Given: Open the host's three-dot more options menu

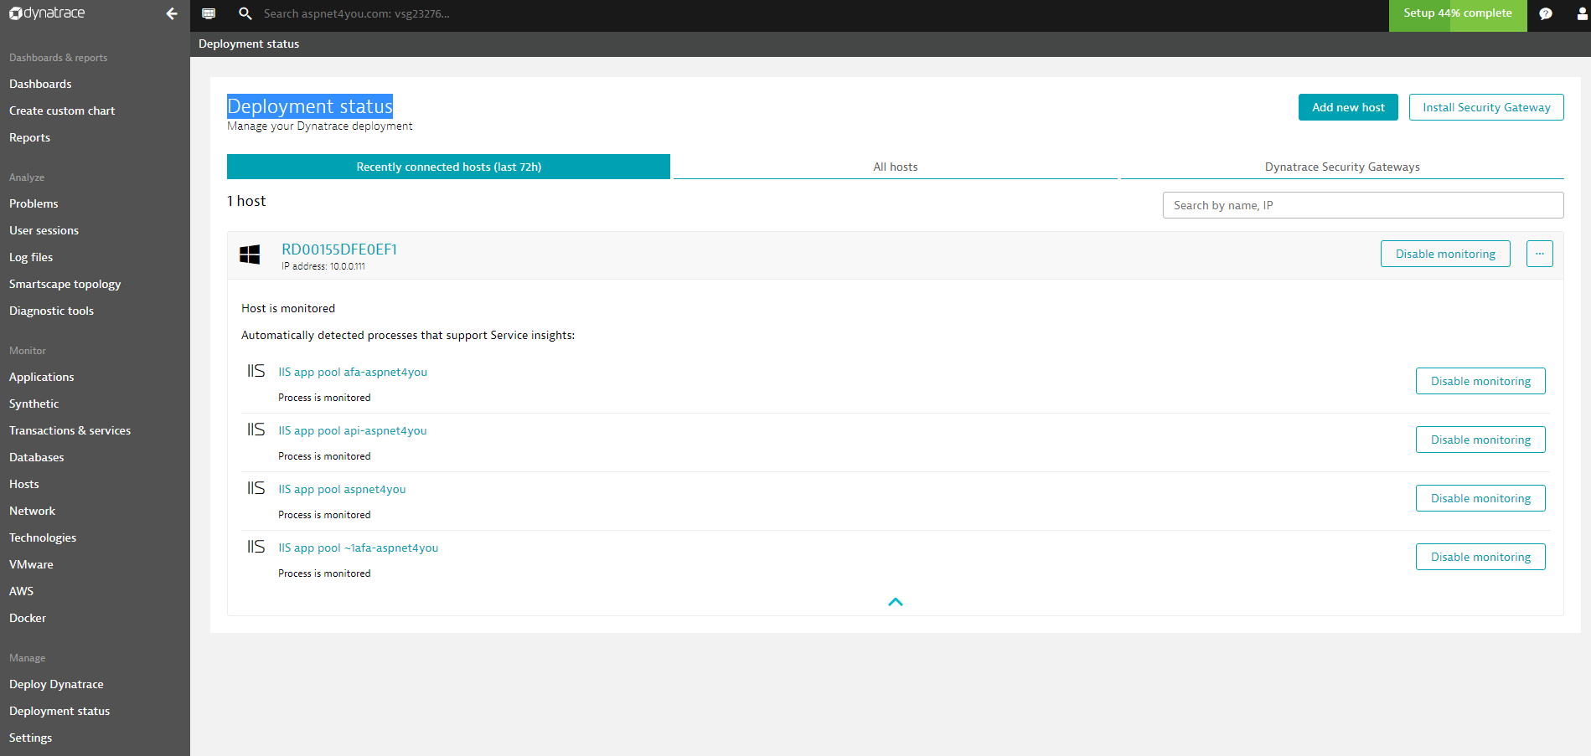Looking at the screenshot, I should [1540, 254].
